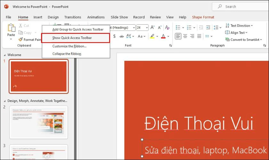Open the font size 24 dropdown
This screenshot has width=269, height=160.
click(147, 28)
